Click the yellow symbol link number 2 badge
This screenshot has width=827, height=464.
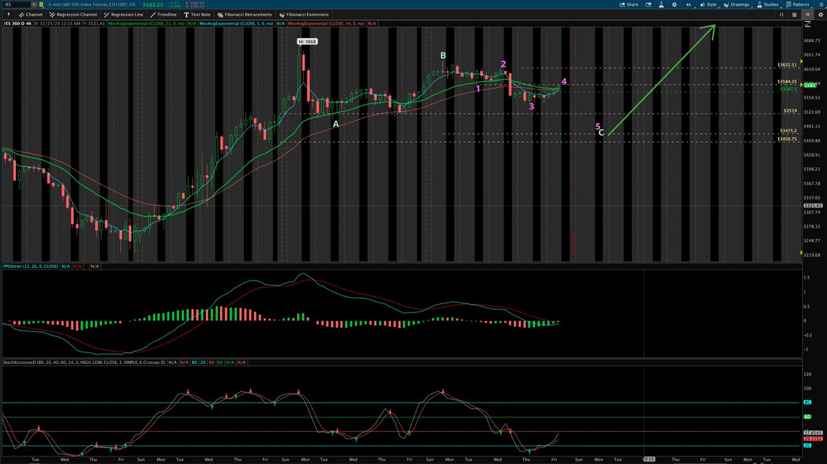click(41, 4)
